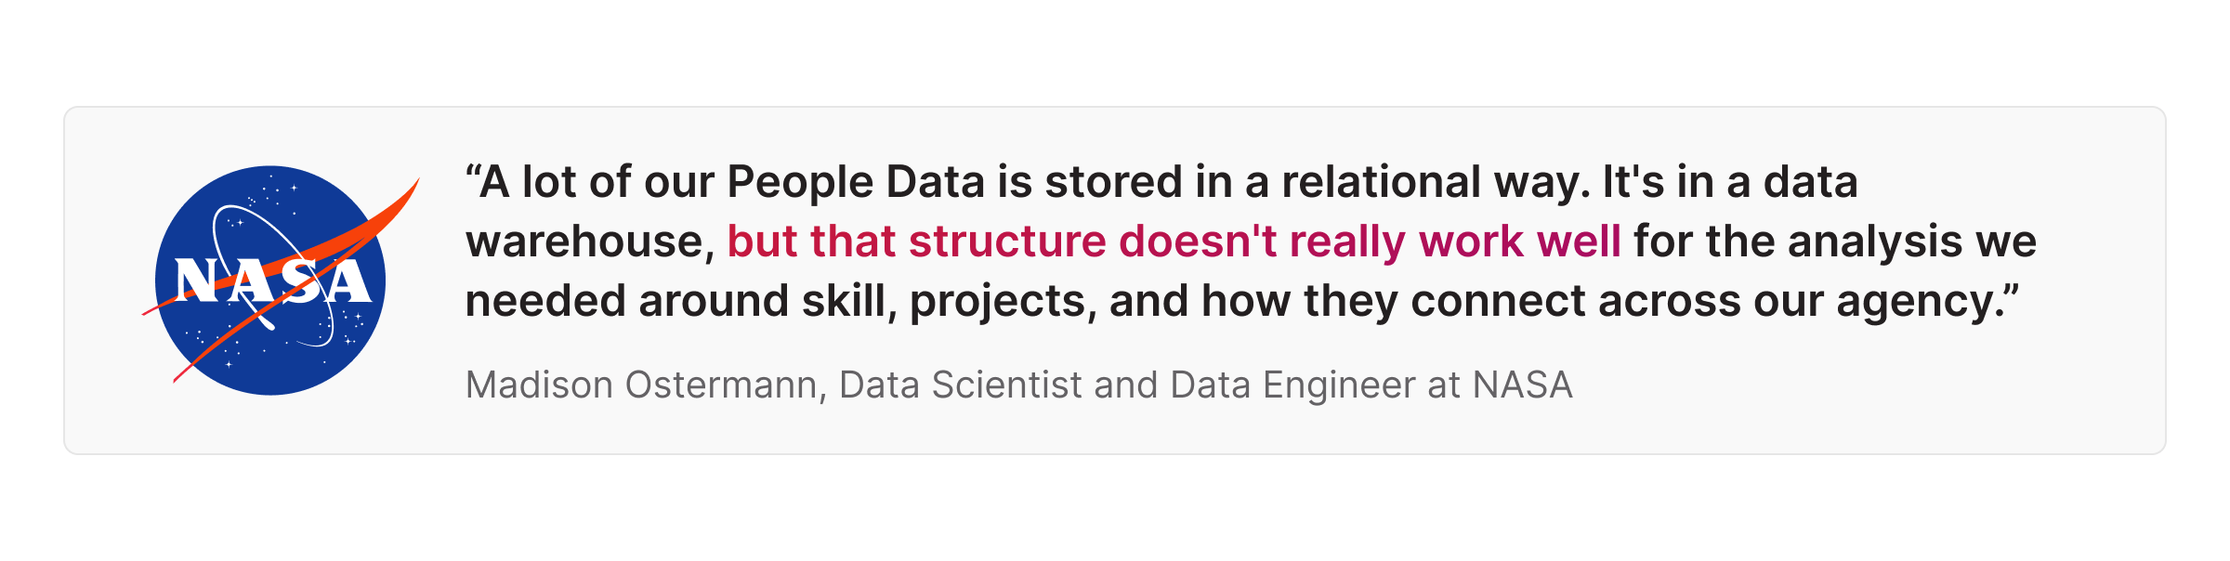Click "for the analysis we" text
The height and width of the screenshot is (561, 2230).
[1835, 241]
